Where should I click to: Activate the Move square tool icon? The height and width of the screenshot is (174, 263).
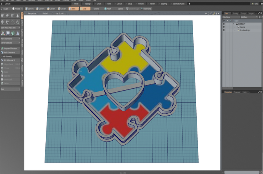pyautogui.click(x=8, y=33)
